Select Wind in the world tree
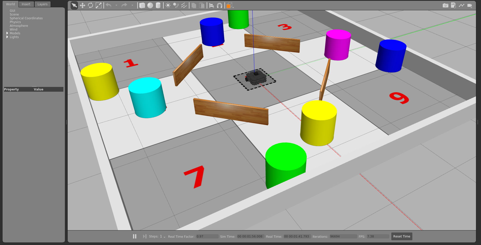 (x=14, y=30)
